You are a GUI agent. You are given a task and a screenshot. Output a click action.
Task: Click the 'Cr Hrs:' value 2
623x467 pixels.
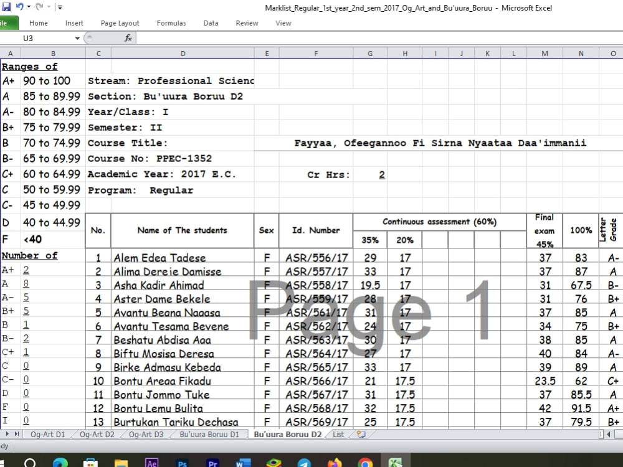point(382,175)
